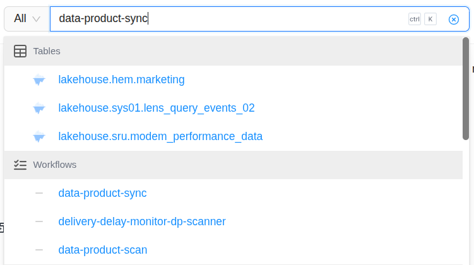Viewport: 474px width, 265px height.
Task: Open lakehouse.sru.modem_performance_data table result
Action: 160,136
